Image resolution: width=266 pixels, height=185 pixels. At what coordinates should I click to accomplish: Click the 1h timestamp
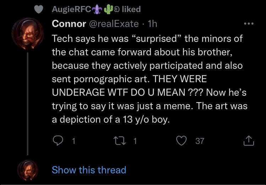153,24
